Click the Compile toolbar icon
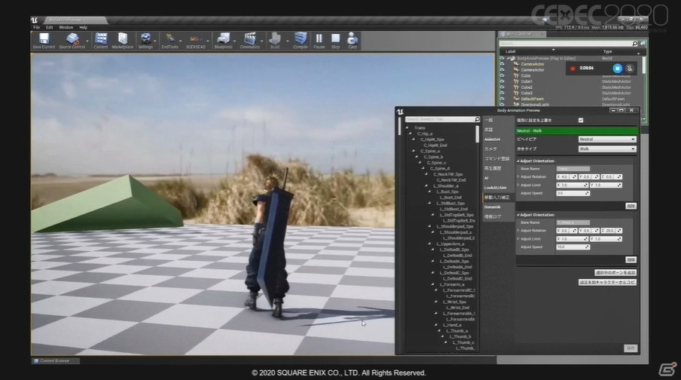Screen dimensions: 681x380 (x=300, y=41)
